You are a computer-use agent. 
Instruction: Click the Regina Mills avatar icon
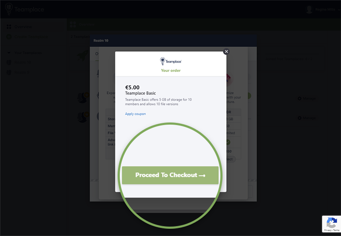click(309, 9)
